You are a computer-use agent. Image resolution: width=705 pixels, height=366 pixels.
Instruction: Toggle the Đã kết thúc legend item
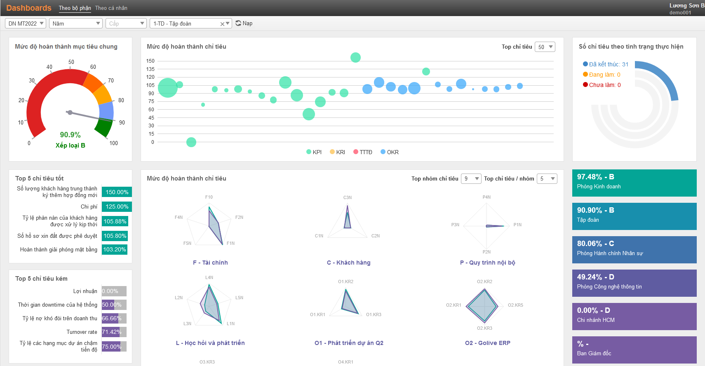click(x=606, y=64)
